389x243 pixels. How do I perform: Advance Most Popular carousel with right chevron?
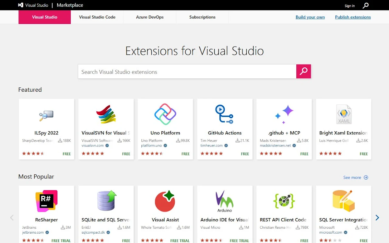[377, 218]
